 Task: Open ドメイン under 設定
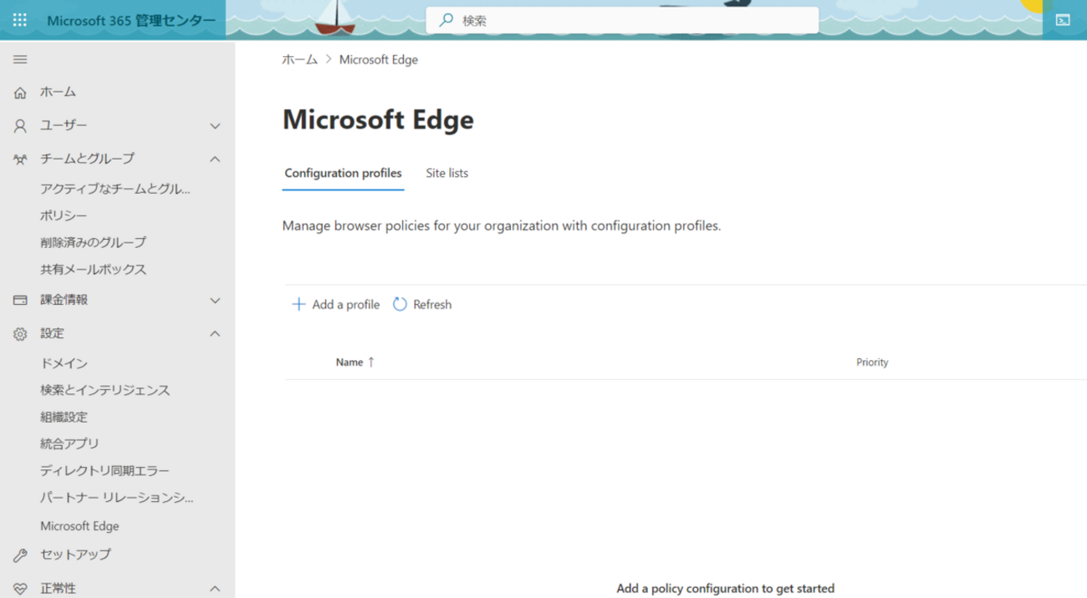(x=64, y=363)
